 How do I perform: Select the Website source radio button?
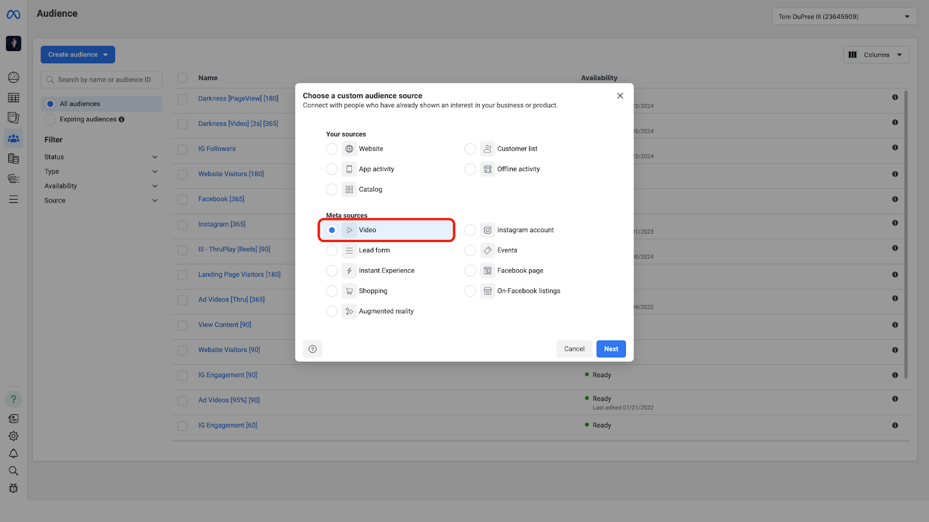(332, 149)
